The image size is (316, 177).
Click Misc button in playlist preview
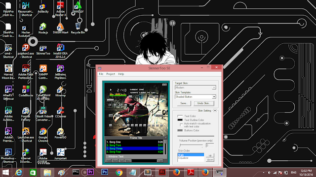[x=128, y=161]
